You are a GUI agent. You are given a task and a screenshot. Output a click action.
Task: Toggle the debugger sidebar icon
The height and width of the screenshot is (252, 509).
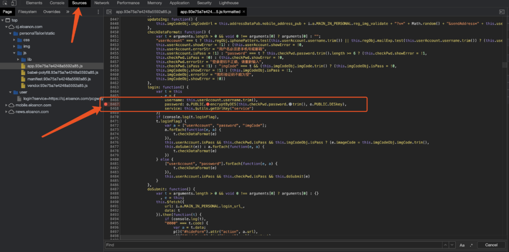point(502,12)
